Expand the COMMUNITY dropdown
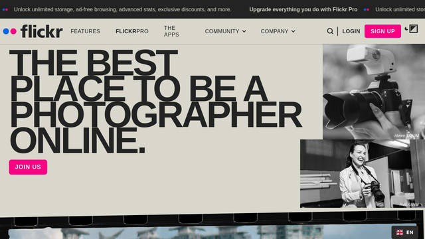Image resolution: width=425 pixels, height=239 pixels. point(226,31)
